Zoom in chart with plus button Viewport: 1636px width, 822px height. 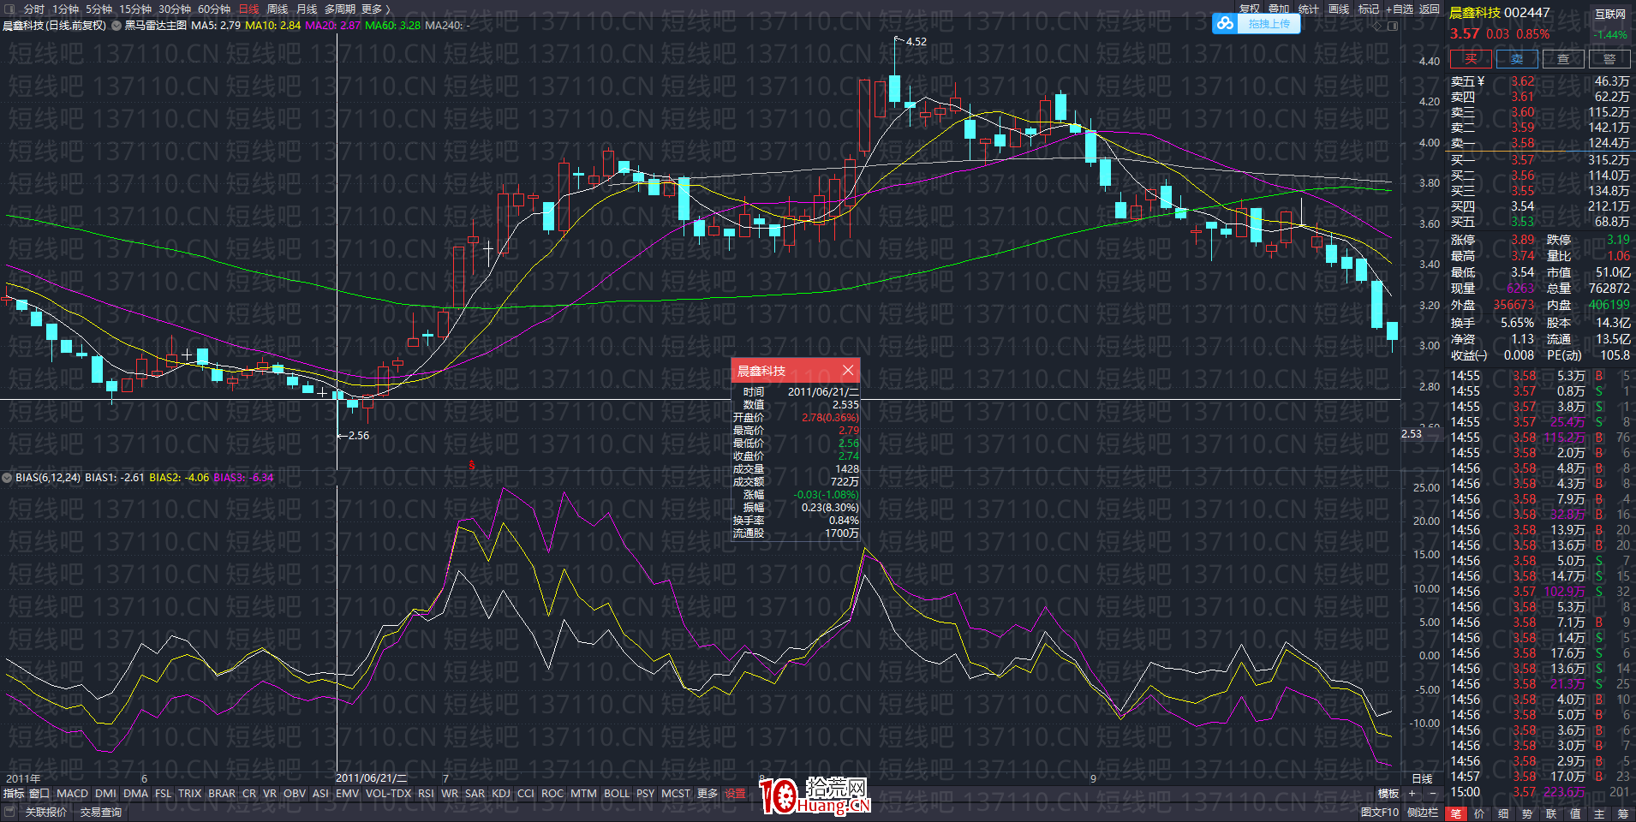1412,794
